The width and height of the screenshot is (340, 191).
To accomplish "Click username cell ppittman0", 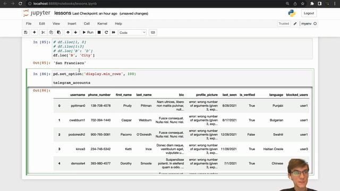I will coord(78,106).
